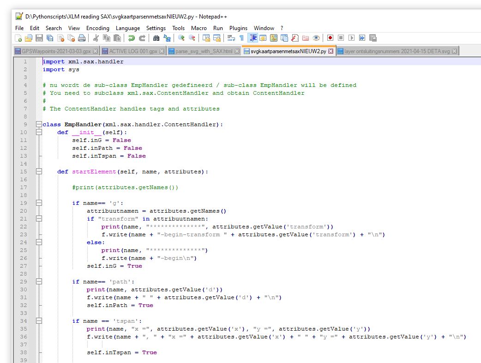Open the Plugins menu
Image resolution: width=481 pixels, height=363 pixels.
238,28
